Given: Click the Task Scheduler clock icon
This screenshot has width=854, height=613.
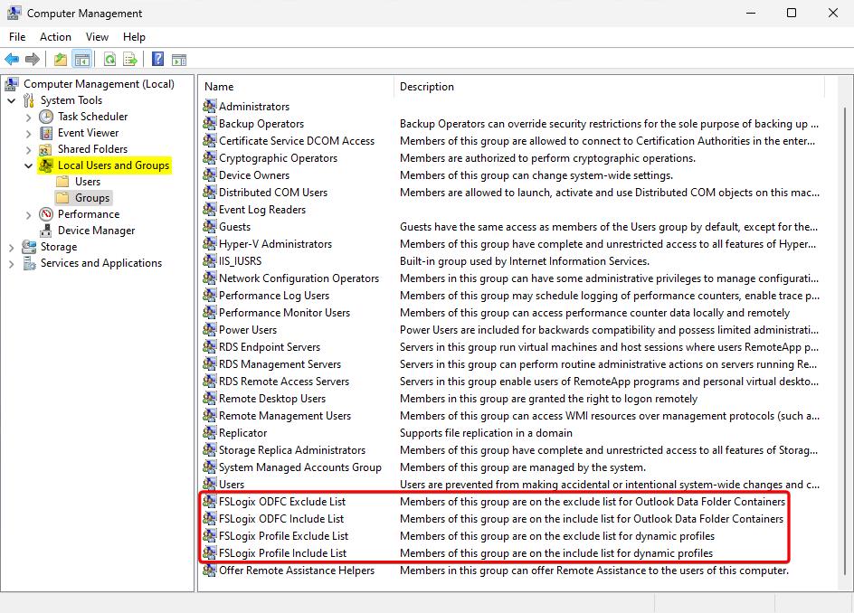Looking at the screenshot, I should pos(46,117).
